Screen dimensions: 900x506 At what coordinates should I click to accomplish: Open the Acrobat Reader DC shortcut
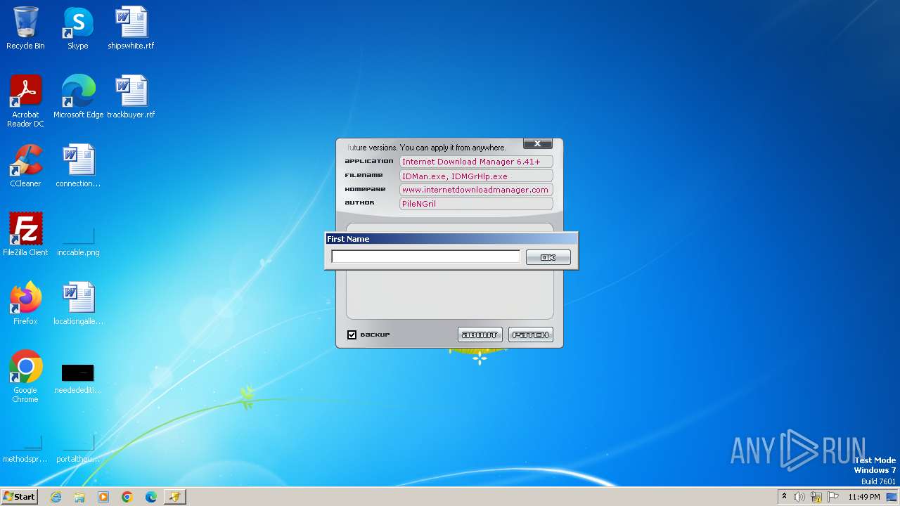point(25,101)
